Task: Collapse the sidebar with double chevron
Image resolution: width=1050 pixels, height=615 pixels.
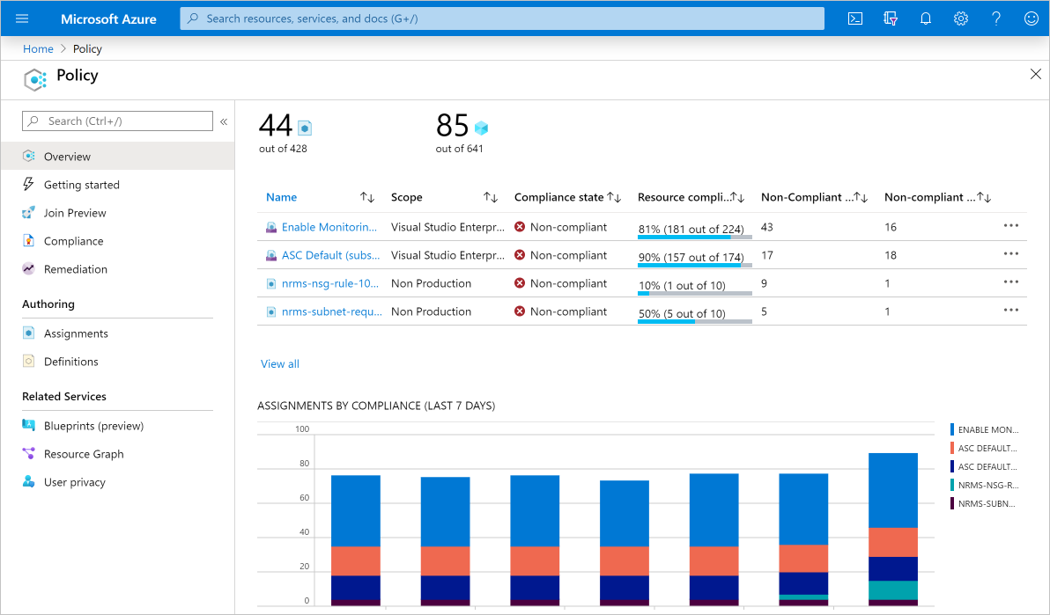Action: pos(224,121)
